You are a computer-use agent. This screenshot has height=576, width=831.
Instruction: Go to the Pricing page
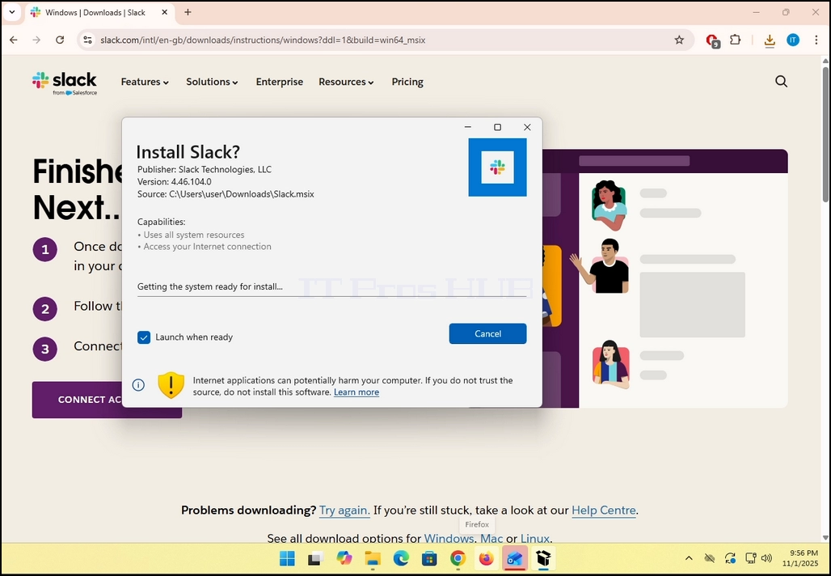click(407, 82)
